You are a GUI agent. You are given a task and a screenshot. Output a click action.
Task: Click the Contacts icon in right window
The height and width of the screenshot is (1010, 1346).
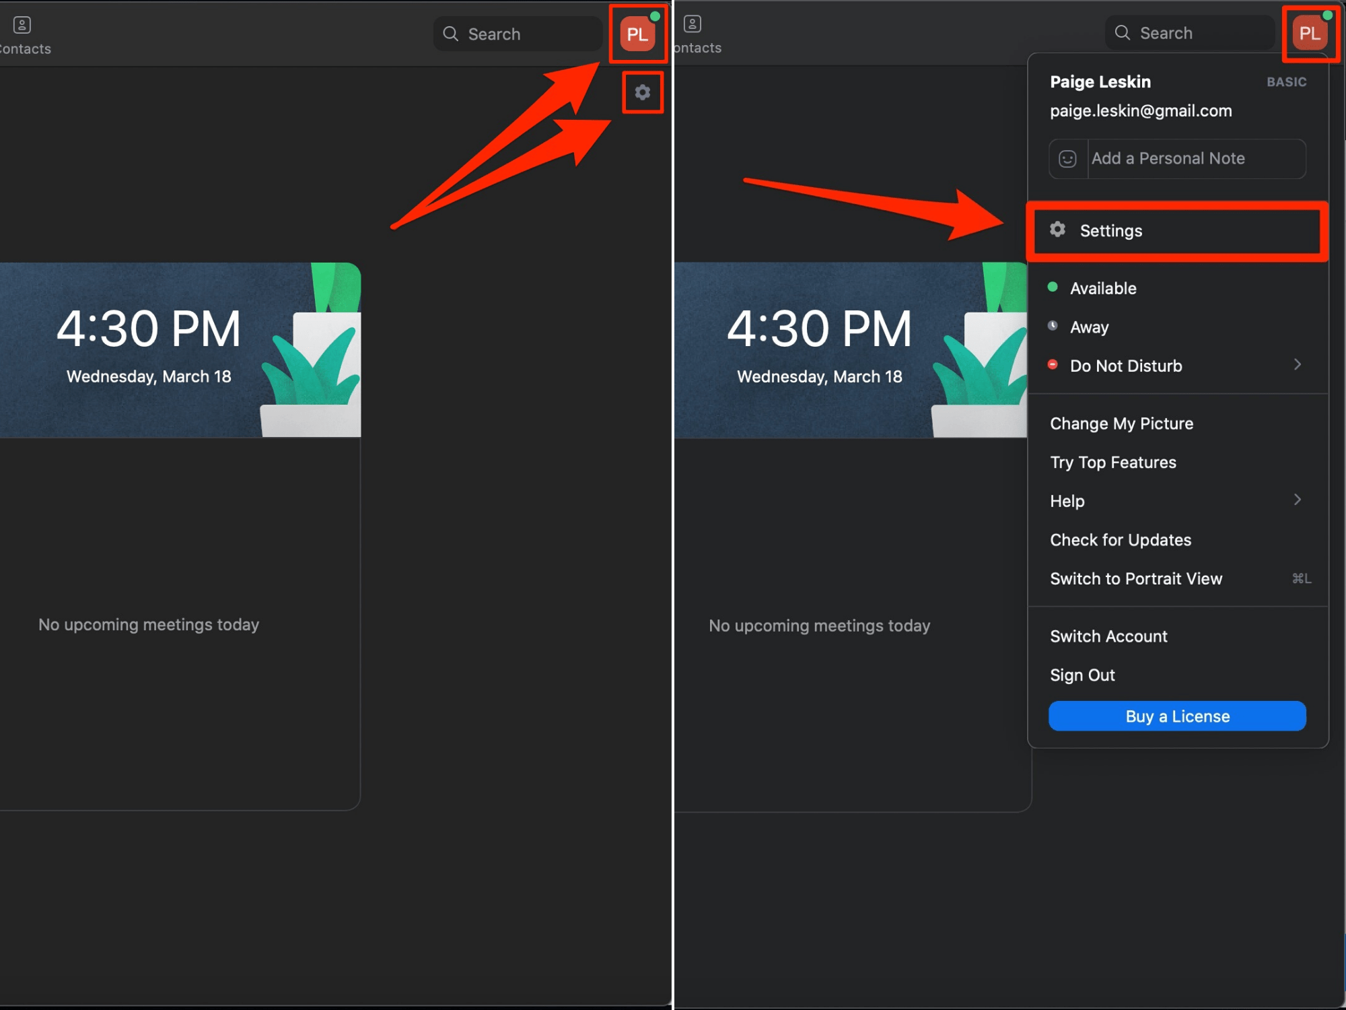[693, 24]
